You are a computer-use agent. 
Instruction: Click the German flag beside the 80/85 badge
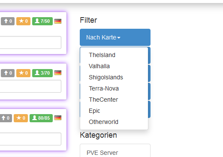pos(58,118)
